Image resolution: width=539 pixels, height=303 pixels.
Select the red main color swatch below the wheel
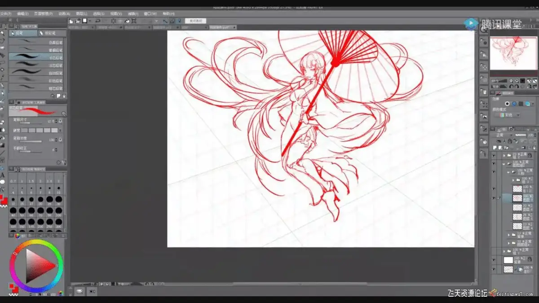pos(11,286)
